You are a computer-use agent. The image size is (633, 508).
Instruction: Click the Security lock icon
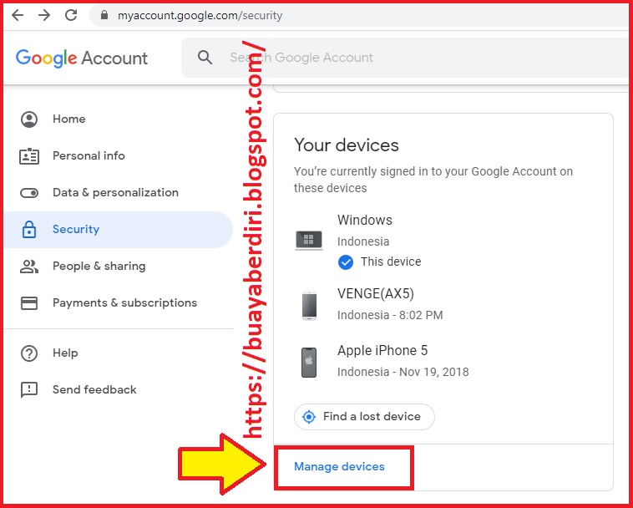click(29, 230)
